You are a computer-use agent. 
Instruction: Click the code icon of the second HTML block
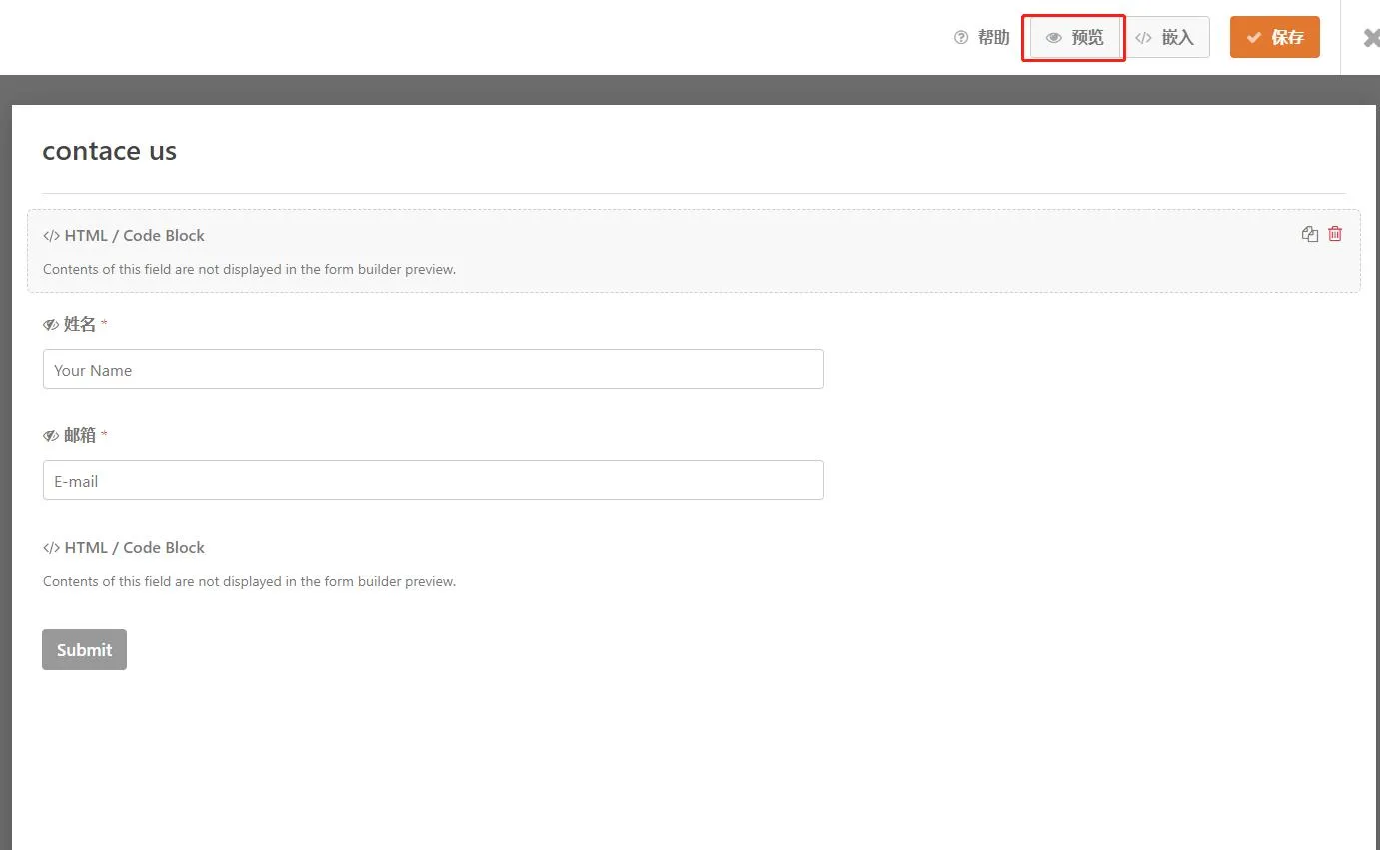[x=51, y=548]
